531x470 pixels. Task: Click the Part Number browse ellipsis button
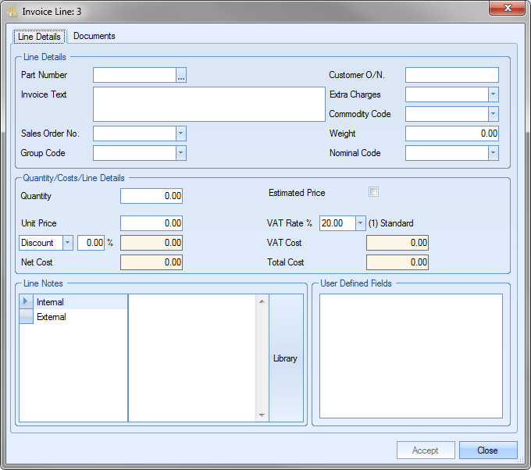point(181,76)
